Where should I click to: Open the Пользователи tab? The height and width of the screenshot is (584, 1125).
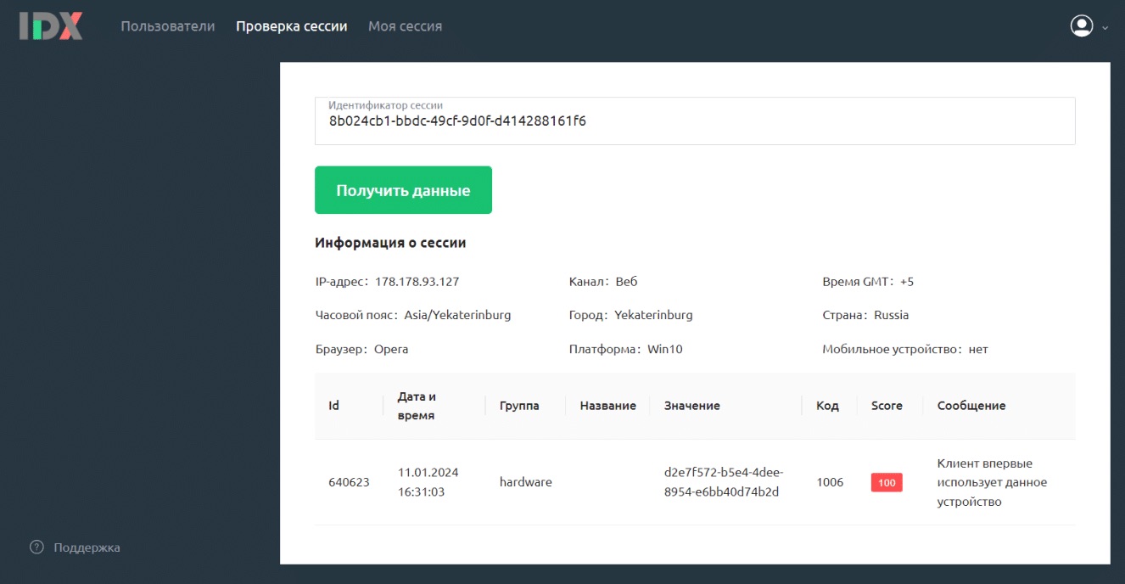pos(168,26)
